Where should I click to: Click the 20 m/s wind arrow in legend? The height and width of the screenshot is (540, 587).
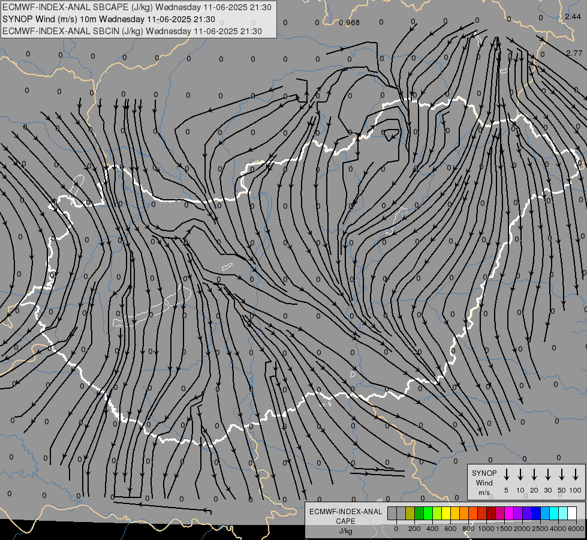pyautogui.click(x=534, y=474)
